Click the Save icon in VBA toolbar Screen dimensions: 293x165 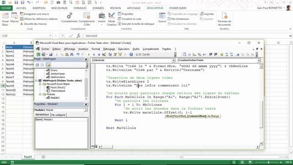pyautogui.click(x=51, y=55)
